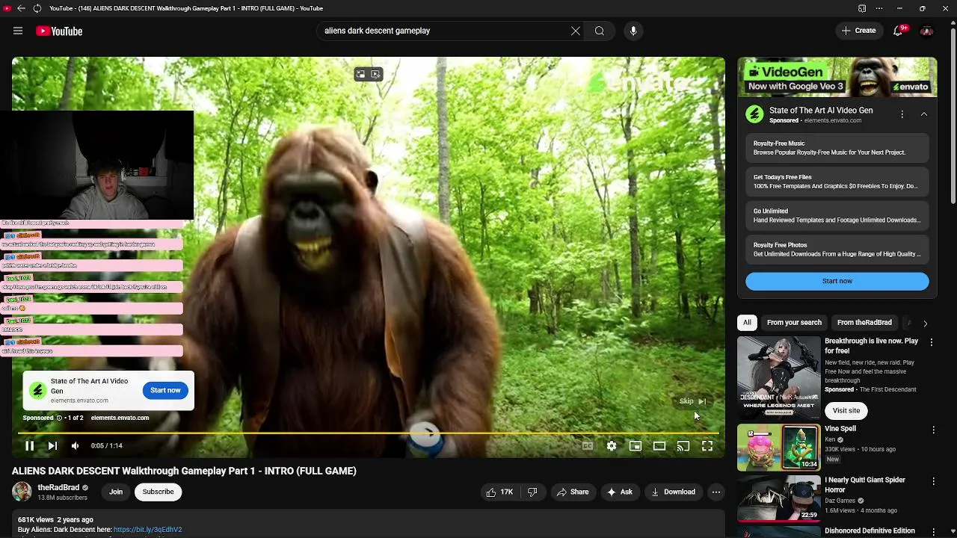Clear the search box with the X
Image resolution: width=957 pixels, height=538 pixels.
pyautogui.click(x=576, y=31)
